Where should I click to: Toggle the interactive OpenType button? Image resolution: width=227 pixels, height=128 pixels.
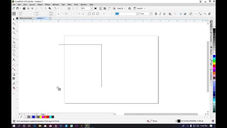point(191,14)
